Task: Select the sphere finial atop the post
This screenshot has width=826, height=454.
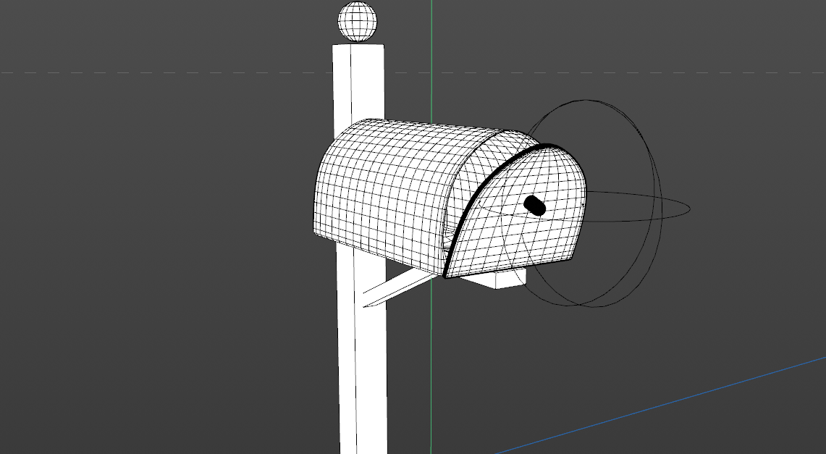Action: [358, 20]
